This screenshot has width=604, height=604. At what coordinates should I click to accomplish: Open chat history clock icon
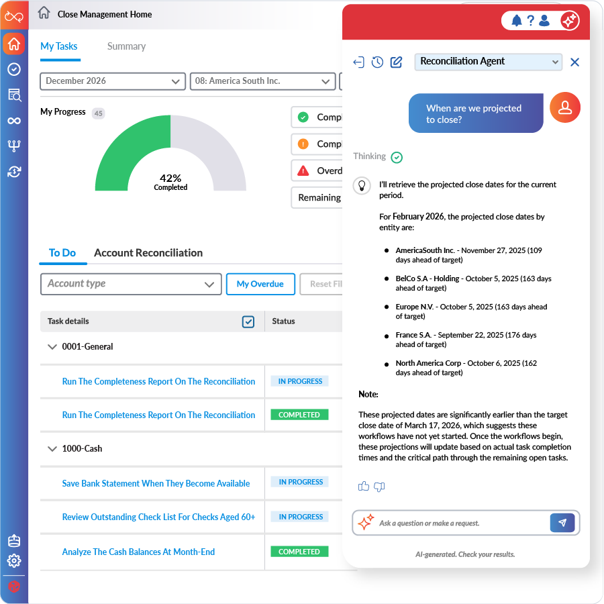[x=377, y=62]
